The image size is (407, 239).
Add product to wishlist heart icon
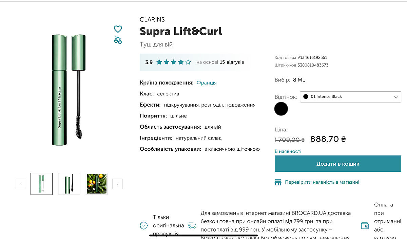click(118, 29)
